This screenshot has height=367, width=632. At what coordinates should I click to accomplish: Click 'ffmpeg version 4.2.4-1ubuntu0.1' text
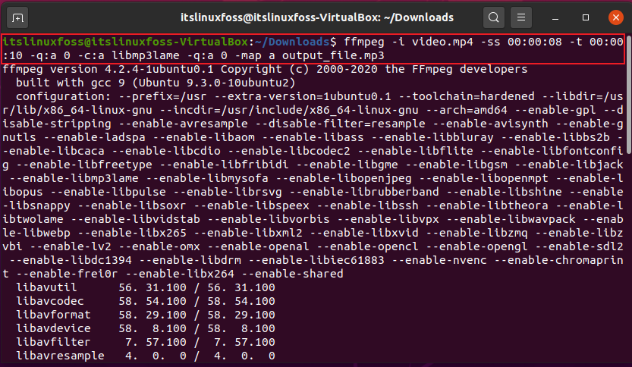108,69
